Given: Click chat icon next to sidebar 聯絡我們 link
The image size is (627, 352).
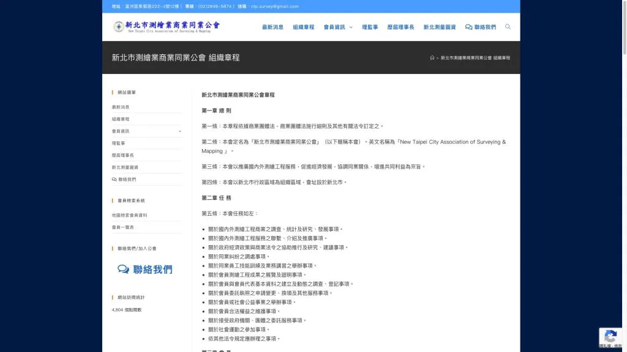Looking at the screenshot, I should pyautogui.click(x=114, y=180).
